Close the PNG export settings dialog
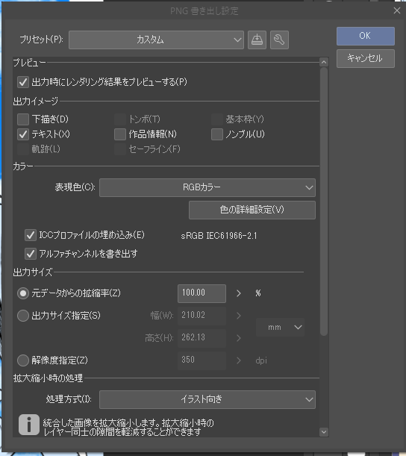 point(397,10)
